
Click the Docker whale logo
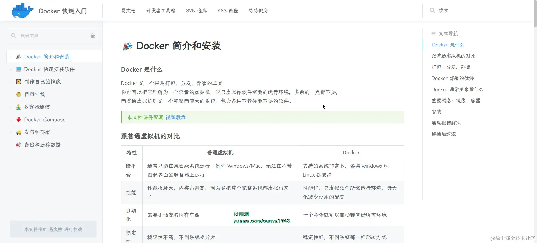click(22, 11)
